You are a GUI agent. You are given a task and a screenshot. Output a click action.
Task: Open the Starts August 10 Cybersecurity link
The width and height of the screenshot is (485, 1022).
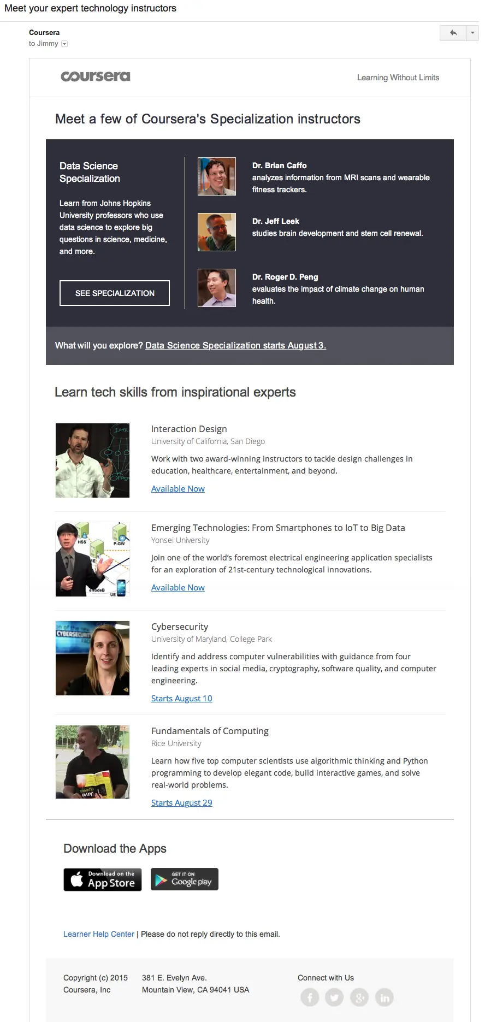(x=181, y=698)
